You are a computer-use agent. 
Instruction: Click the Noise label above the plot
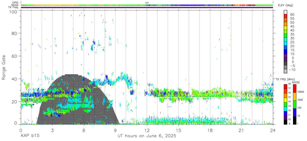pos(15,5)
